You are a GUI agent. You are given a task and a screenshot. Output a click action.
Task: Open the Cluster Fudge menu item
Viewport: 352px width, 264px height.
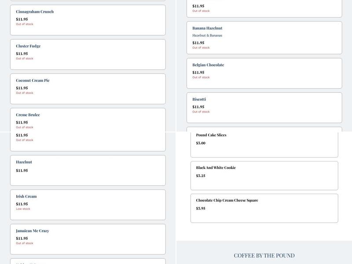[88, 54]
